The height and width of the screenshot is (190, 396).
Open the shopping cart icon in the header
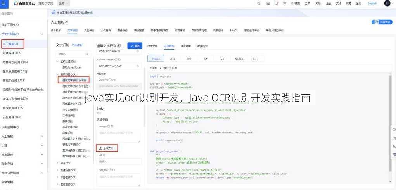tap(285, 3)
